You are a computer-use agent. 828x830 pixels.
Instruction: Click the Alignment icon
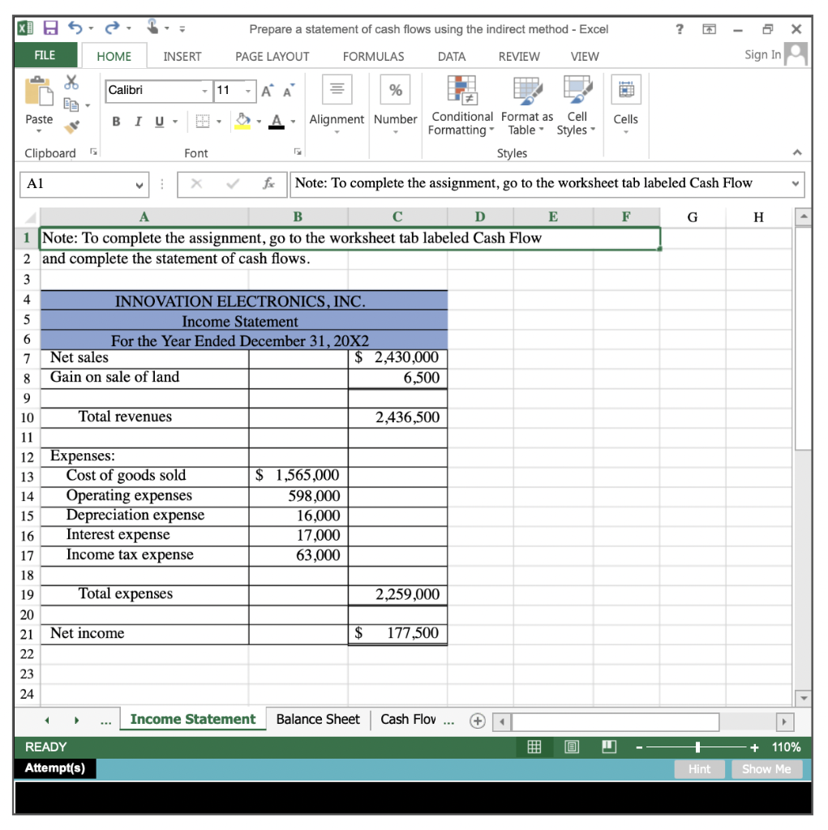[337, 89]
